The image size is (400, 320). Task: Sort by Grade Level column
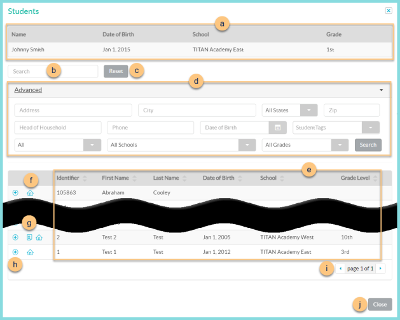pyautogui.click(x=375, y=178)
